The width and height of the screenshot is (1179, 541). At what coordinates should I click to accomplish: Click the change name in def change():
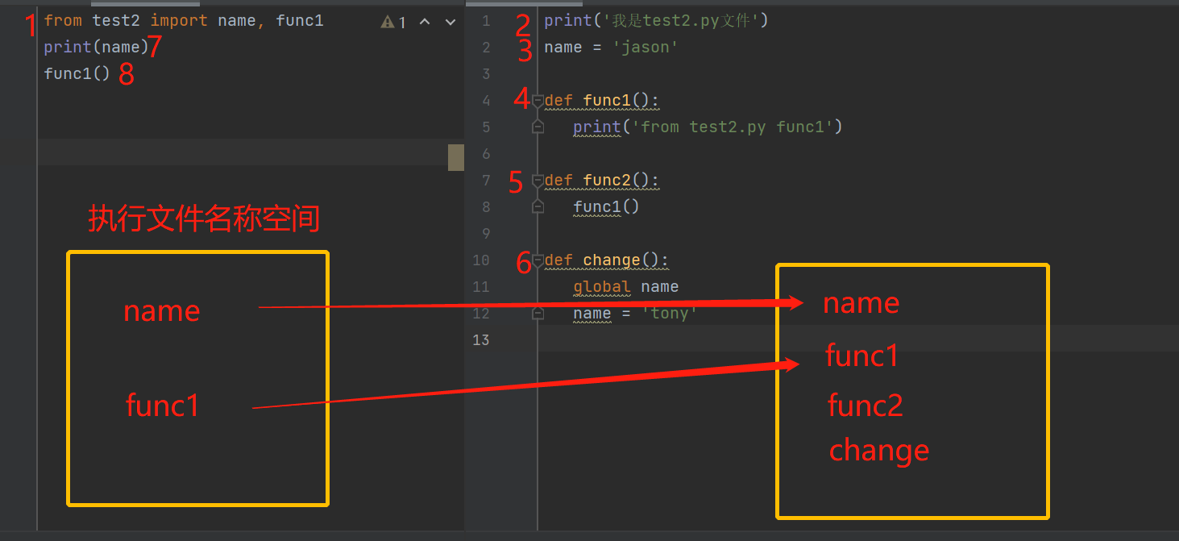612,260
